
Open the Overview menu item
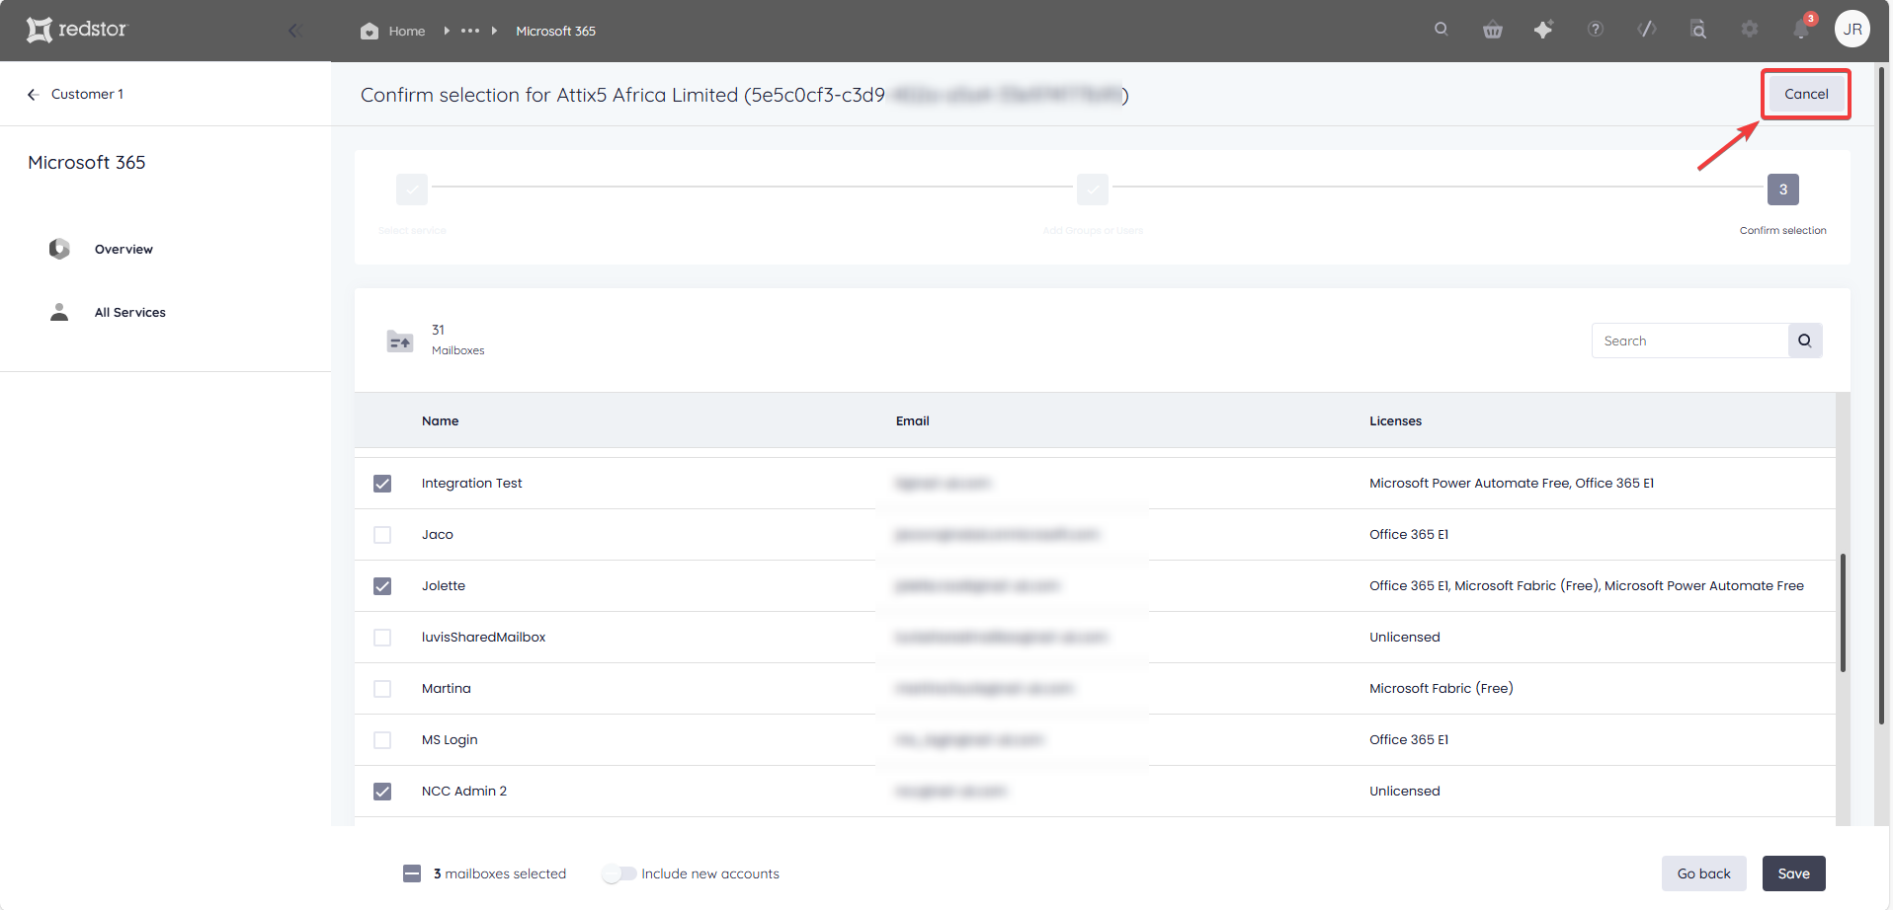click(x=123, y=249)
